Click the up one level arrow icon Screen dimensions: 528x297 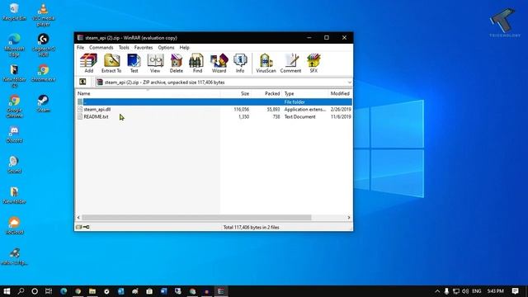point(82,82)
